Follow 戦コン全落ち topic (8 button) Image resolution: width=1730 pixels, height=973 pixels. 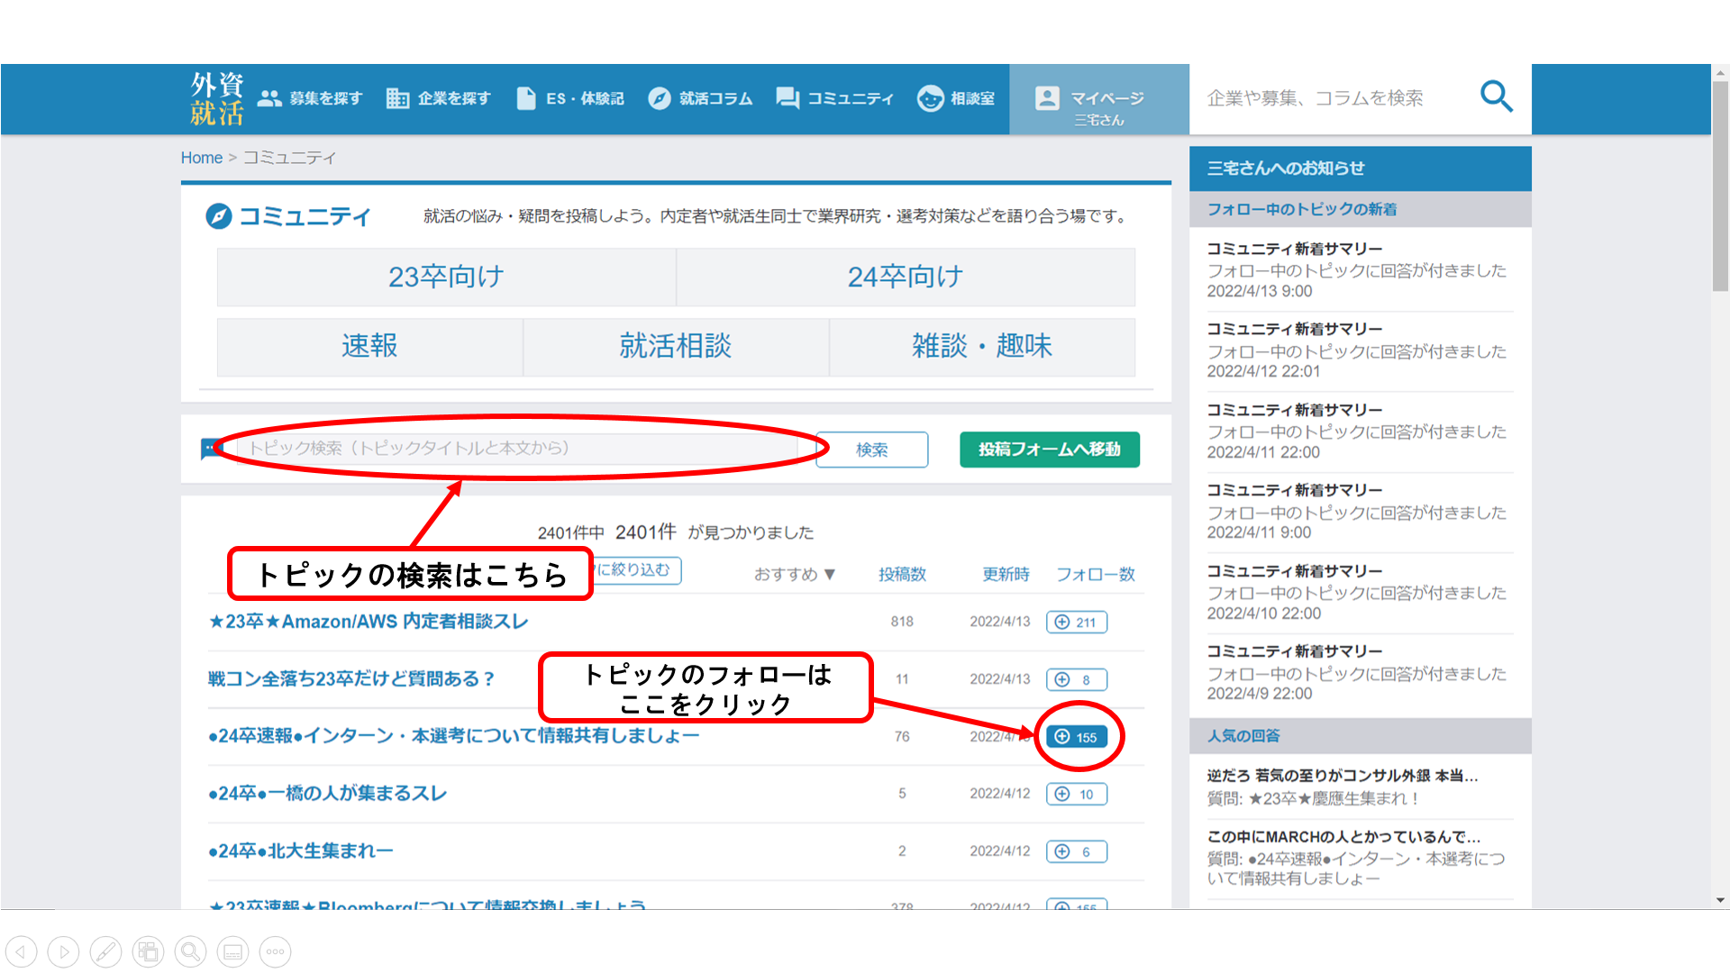pyautogui.click(x=1077, y=679)
